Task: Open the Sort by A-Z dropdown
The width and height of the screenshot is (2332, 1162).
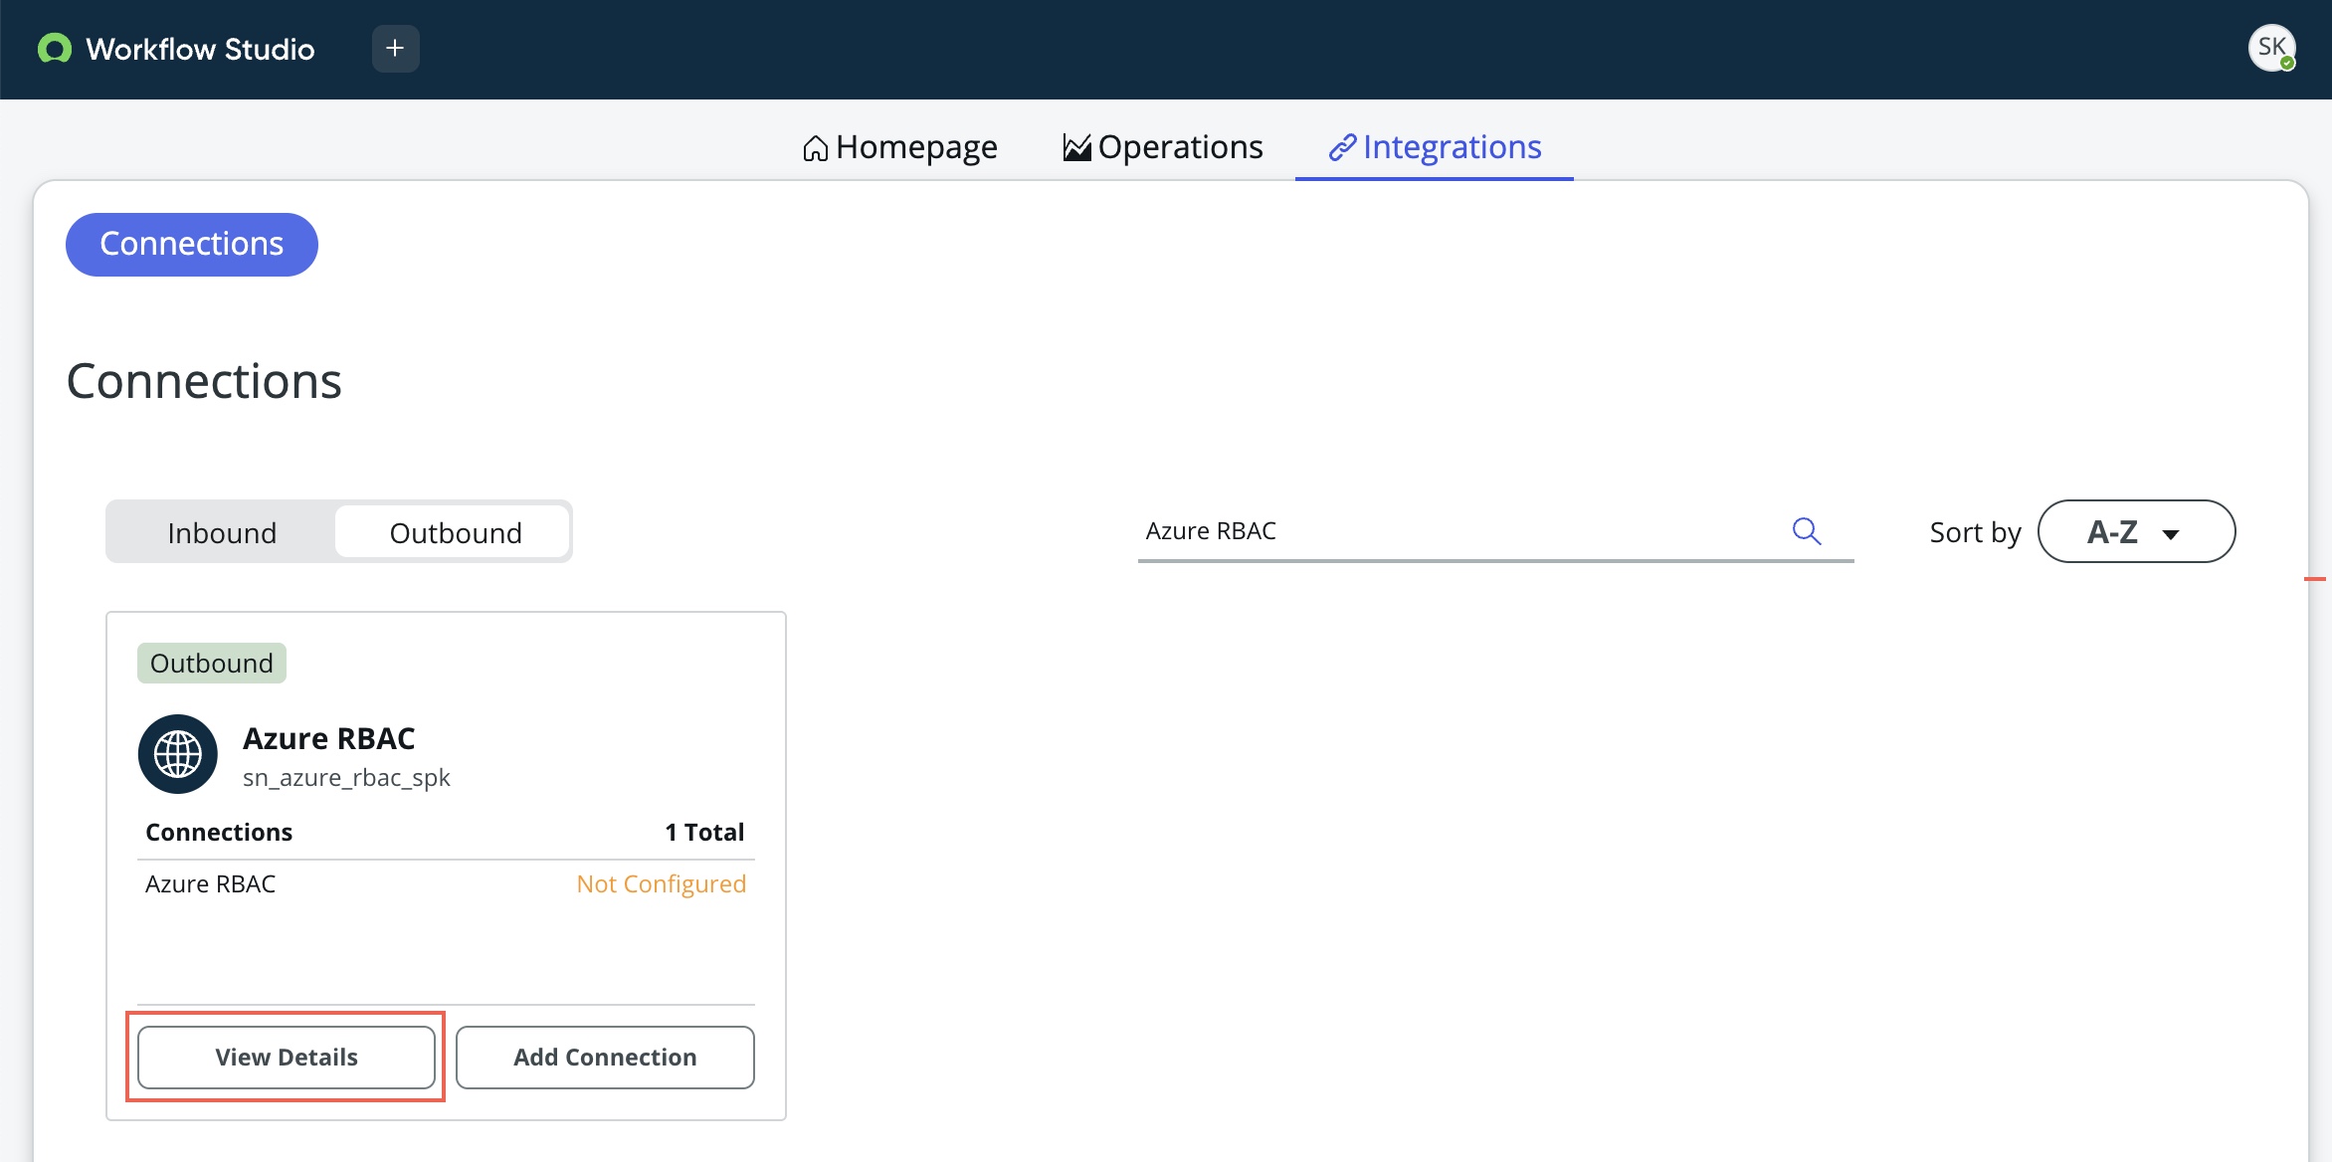Action: coord(2136,532)
